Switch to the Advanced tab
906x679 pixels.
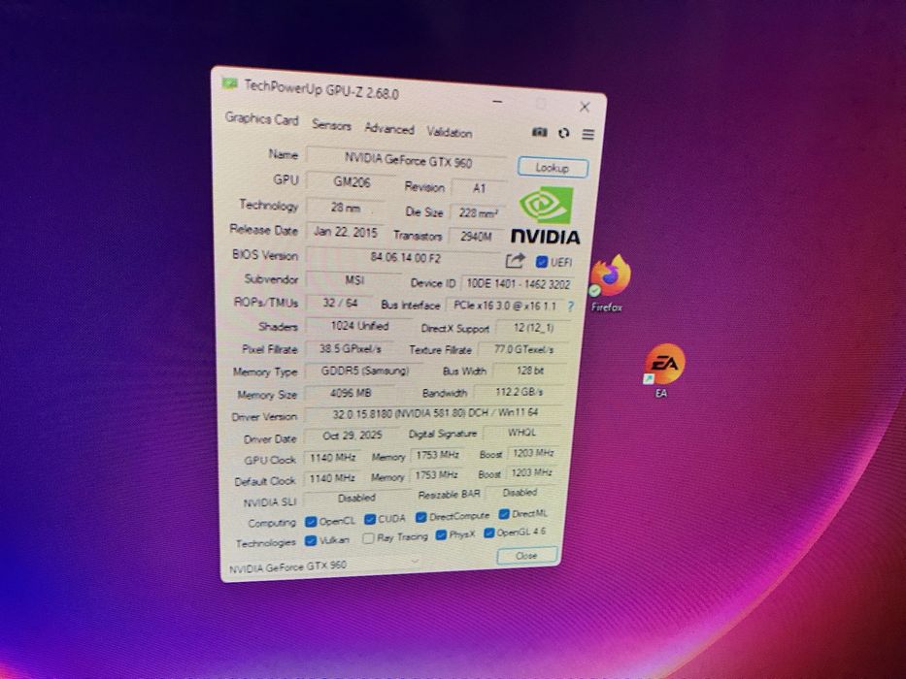[389, 129]
